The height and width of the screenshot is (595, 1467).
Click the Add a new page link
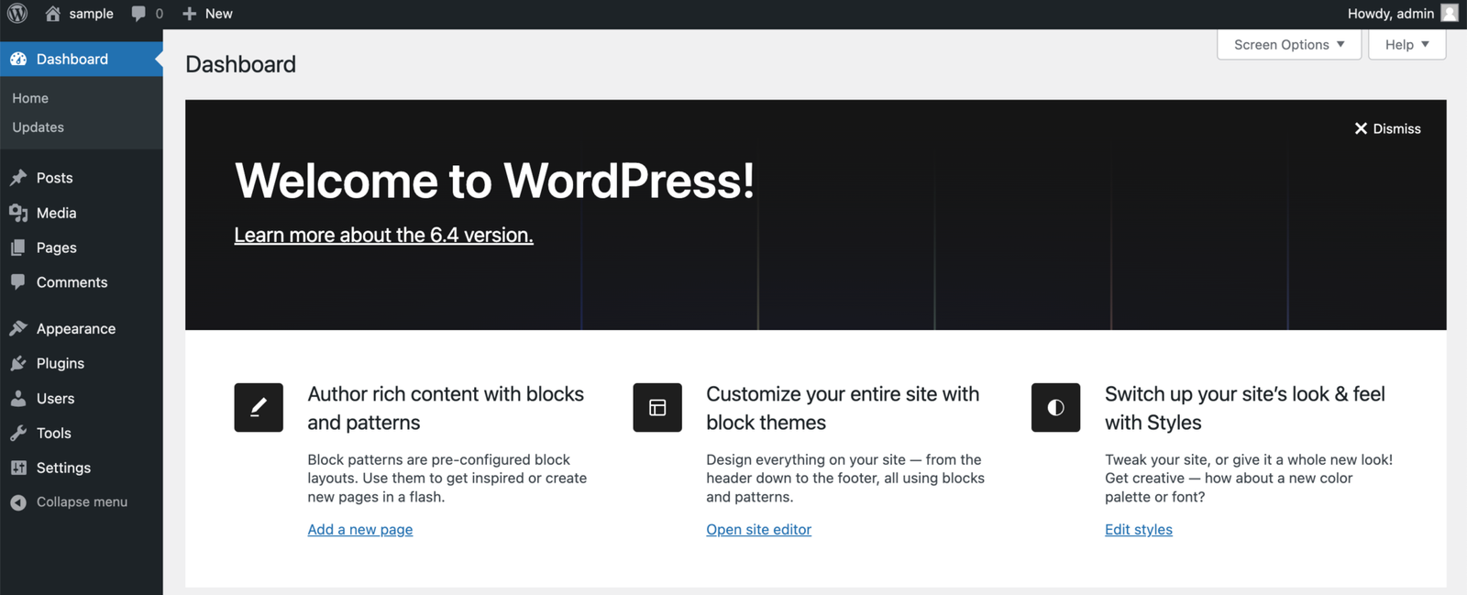[x=359, y=530]
